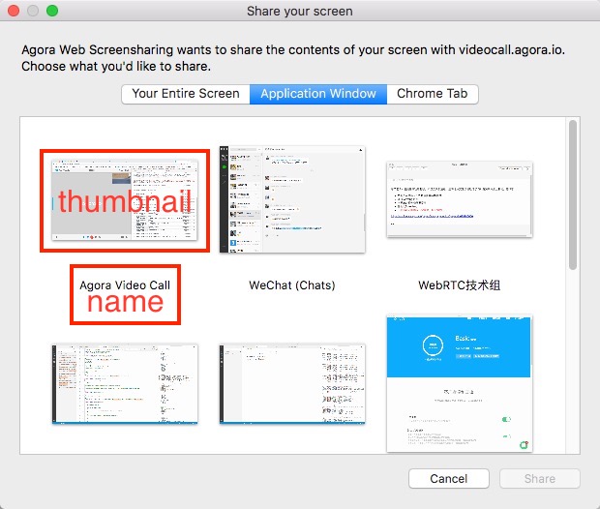Screen dimensions: 600x509
Task: Open the Chrome Tab option
Action: [433, 94]
